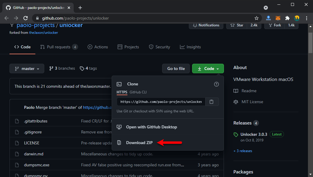Select the HTTPS clone option

pyautogui.click(x=122, y=92)
